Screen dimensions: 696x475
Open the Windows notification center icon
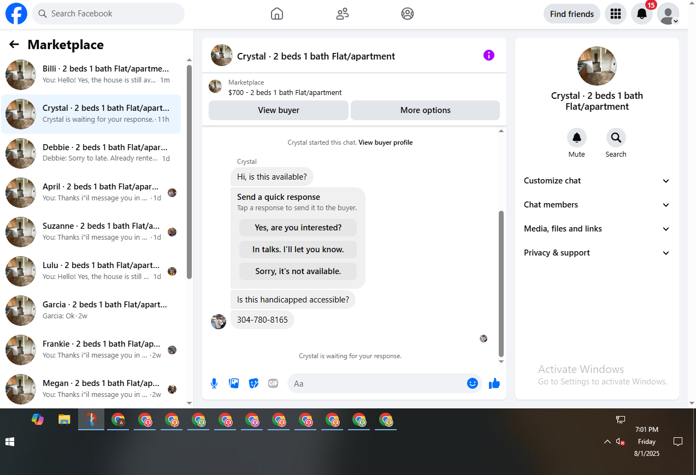(678, 442)
